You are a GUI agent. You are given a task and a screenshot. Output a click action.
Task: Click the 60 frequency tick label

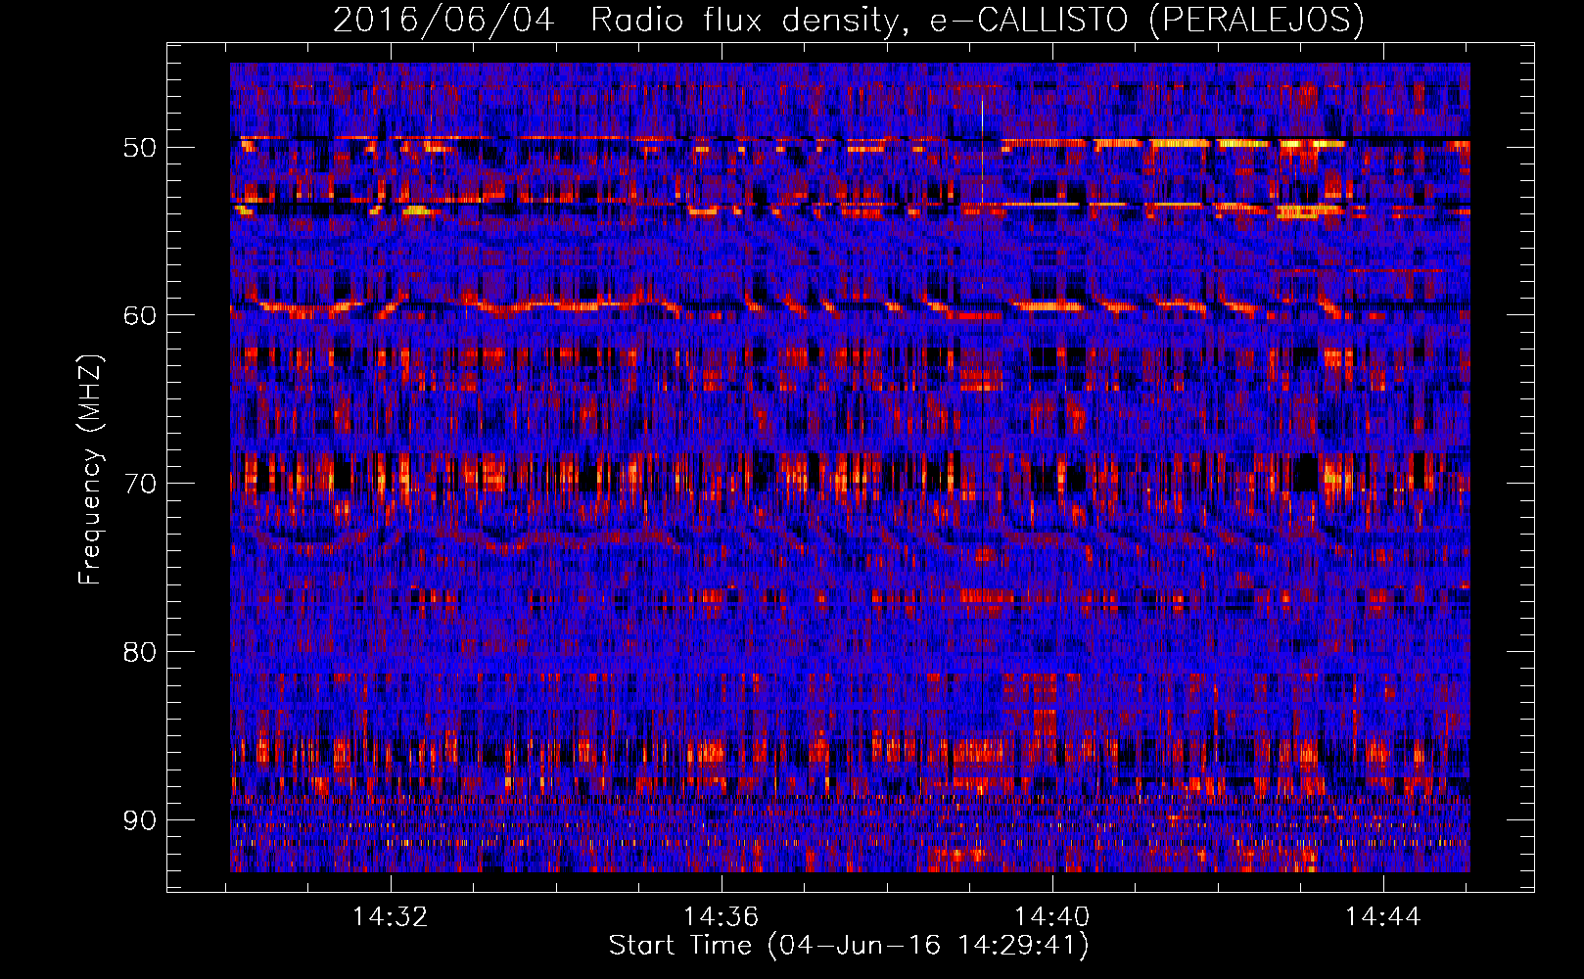click(x=139, y=315)
